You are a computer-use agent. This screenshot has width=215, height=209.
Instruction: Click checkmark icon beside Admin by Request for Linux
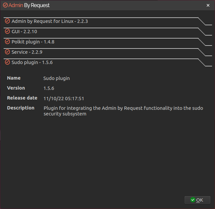(x=7, y=21)
